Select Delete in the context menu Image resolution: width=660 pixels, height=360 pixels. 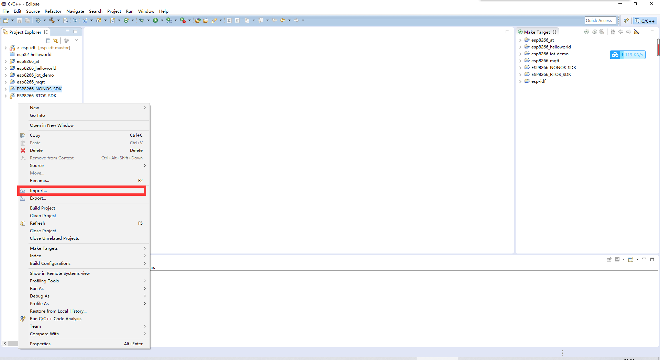coord(84,150)
